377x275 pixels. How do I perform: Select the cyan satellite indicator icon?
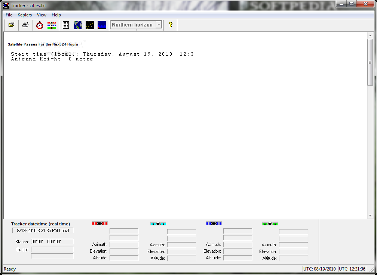pos(158,224)
